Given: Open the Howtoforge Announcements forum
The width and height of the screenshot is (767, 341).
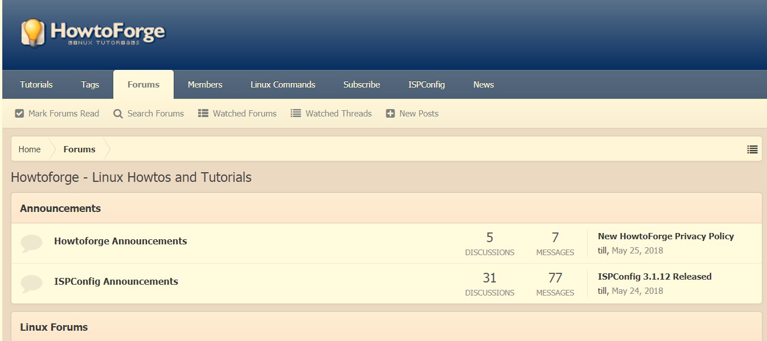Looking at the screenshot, I should point(120,241).
